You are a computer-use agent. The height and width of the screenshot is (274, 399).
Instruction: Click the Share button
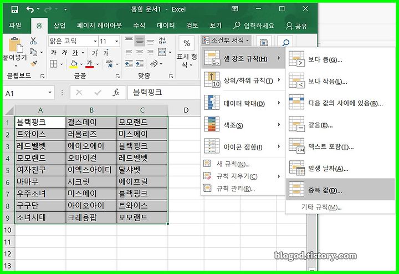[296, 26]
